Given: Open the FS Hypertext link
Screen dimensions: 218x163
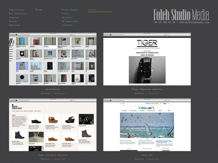Looking at the screenshot, I should (x=70, y=21).
